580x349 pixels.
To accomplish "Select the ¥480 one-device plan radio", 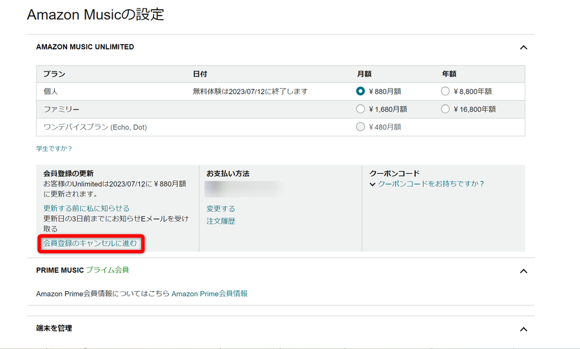I will point(360,126).
